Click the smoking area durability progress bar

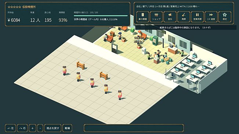pyautogui.click(x=101, y=15)
